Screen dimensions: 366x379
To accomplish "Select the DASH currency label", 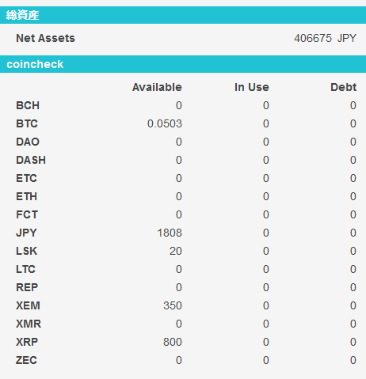I will coord(31,160).
